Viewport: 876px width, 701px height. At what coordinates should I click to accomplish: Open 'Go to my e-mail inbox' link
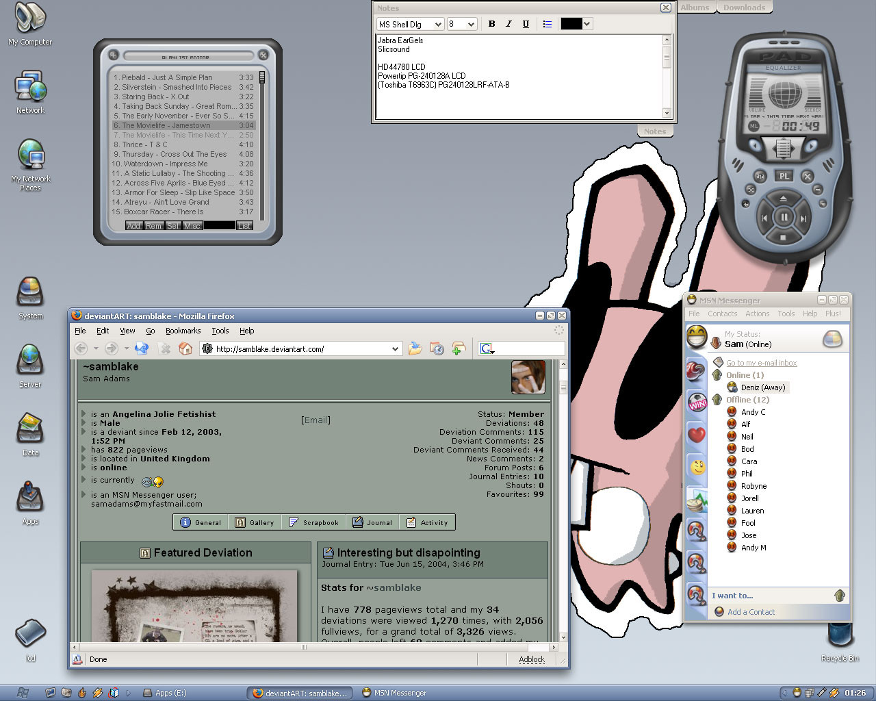(761, 363)
